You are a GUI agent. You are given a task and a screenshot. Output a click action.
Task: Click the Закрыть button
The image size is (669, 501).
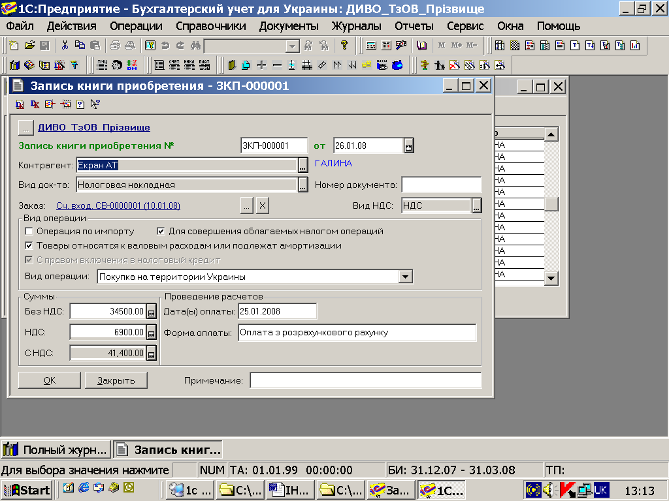116,380
